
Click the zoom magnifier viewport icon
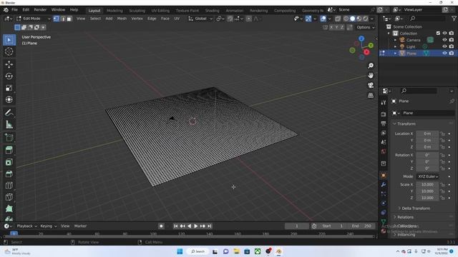coord(371,66)
